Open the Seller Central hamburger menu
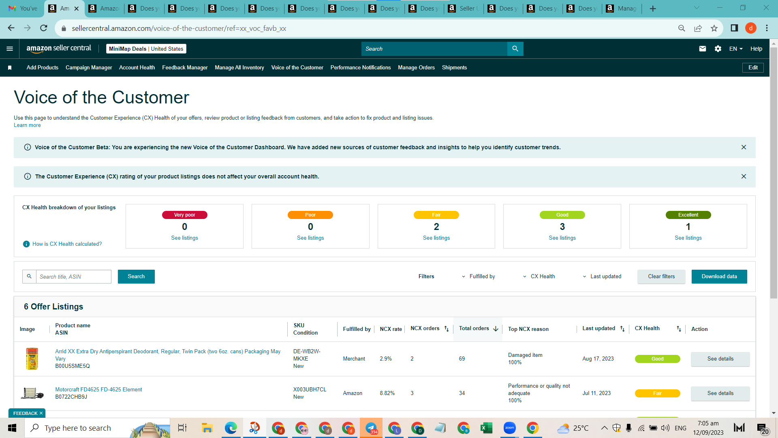The height and width of the screenshot is (438, 778). click(10, 49)
